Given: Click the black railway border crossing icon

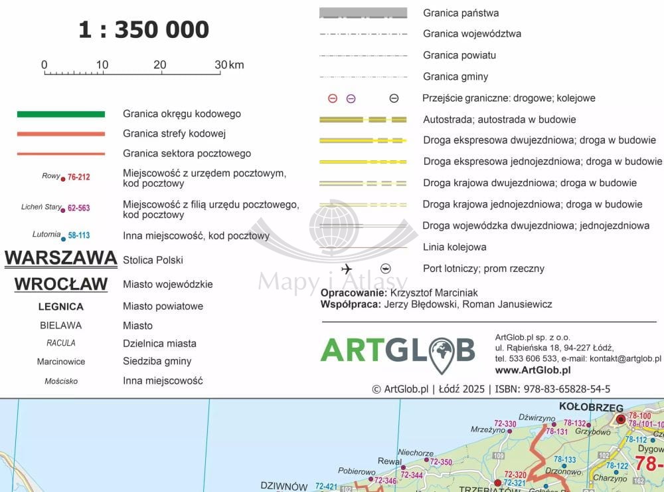Looking at the screenshot, I should [x=394, y=98].
